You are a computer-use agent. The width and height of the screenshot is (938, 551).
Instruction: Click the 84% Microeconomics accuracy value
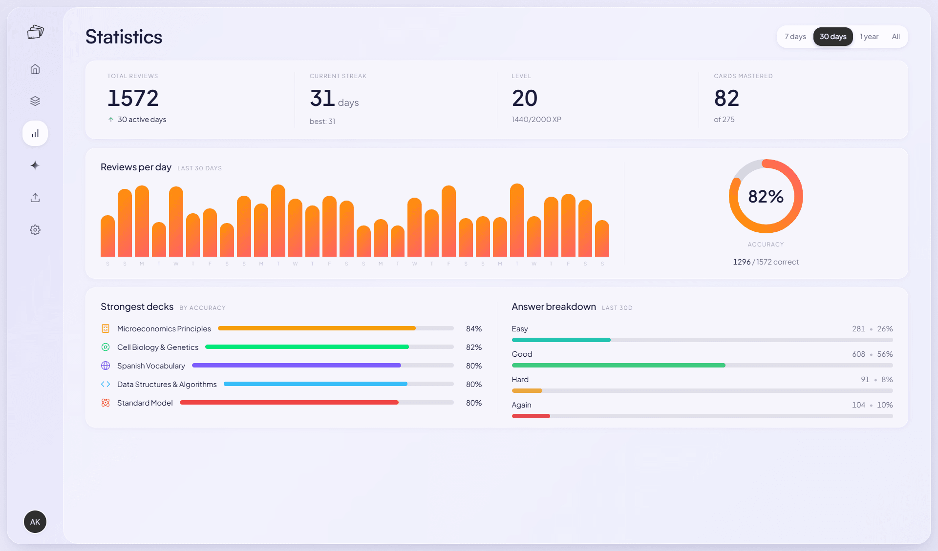[474, 328]
